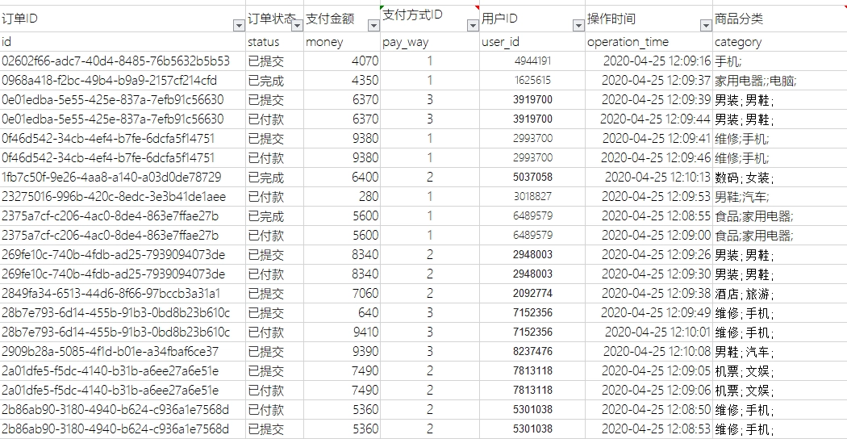This screenshot has height=439, width=847.
Task: Select order ID starting with 23275016
Action: pos(123,197)
